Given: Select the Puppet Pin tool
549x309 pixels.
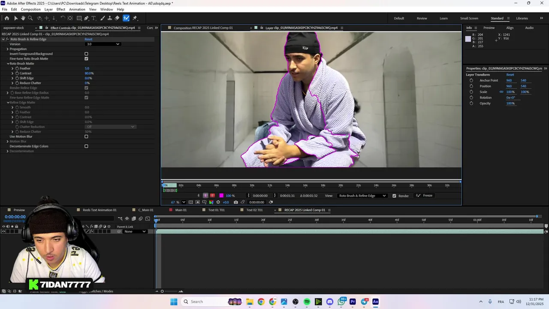Looking at the screenshot, I should tap(135, 18).
